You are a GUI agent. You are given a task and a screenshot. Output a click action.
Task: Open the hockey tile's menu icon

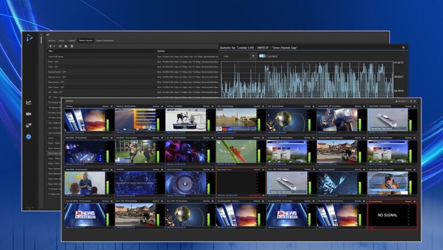(x=213, y=106)
